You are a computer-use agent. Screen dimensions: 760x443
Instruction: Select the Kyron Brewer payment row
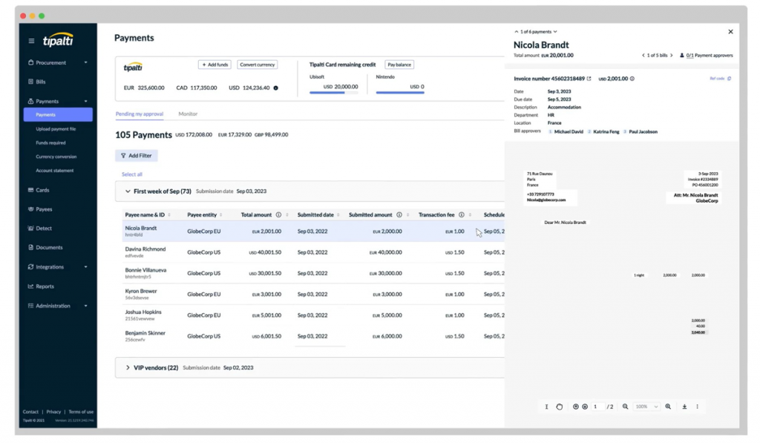tap(313, 294)
